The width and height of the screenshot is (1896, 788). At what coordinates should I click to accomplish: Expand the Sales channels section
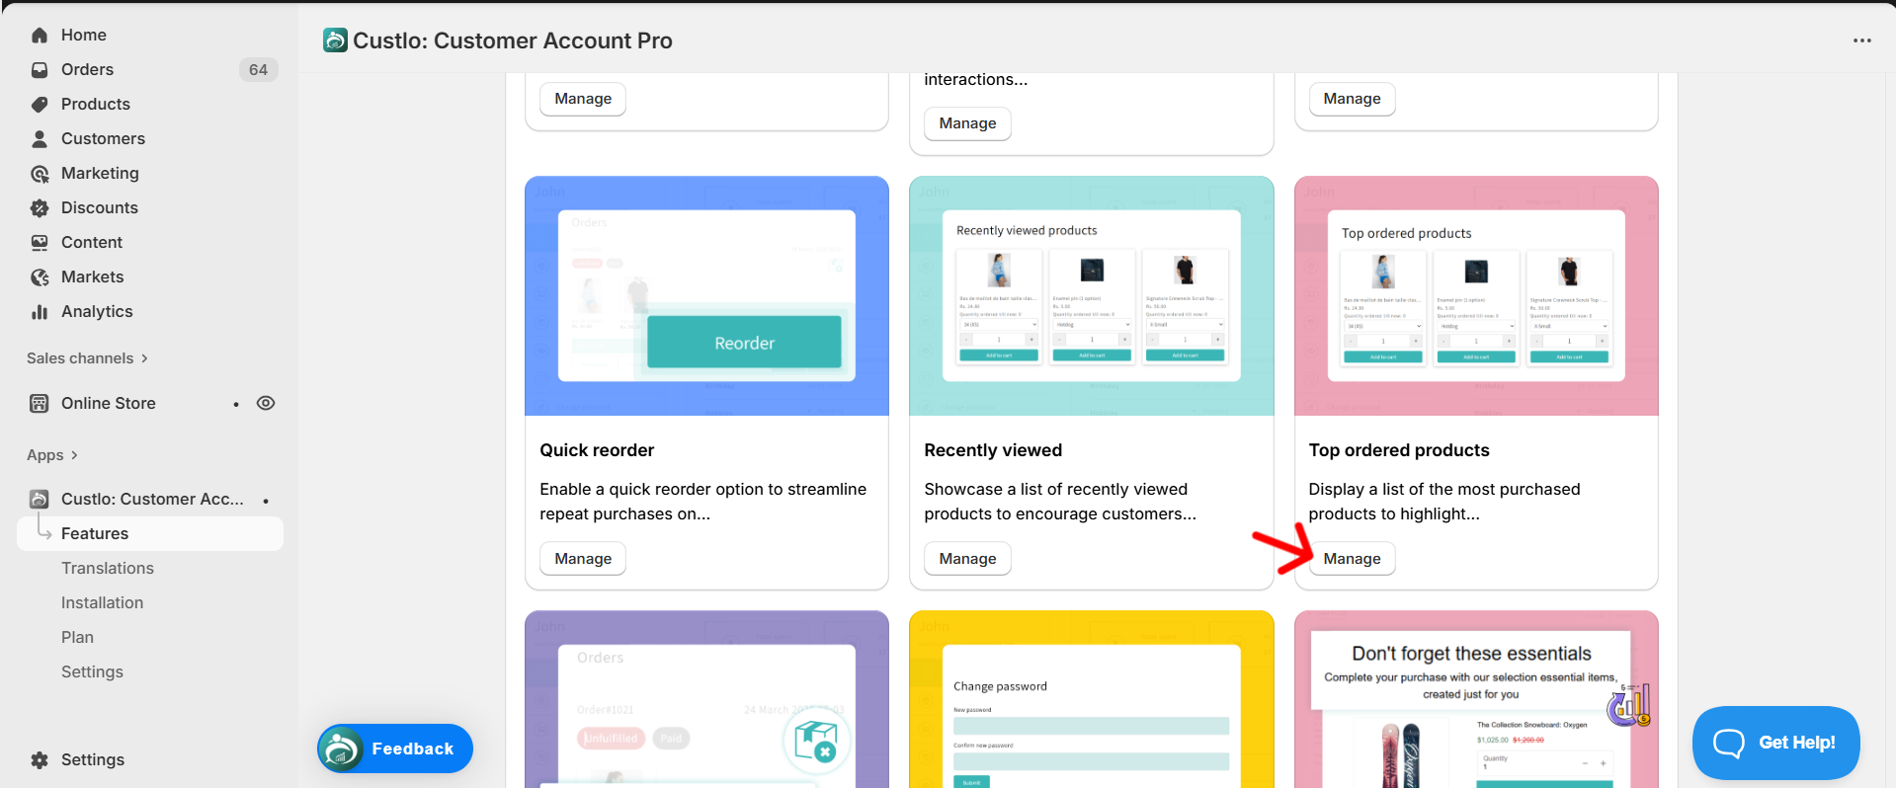[87, 358]
